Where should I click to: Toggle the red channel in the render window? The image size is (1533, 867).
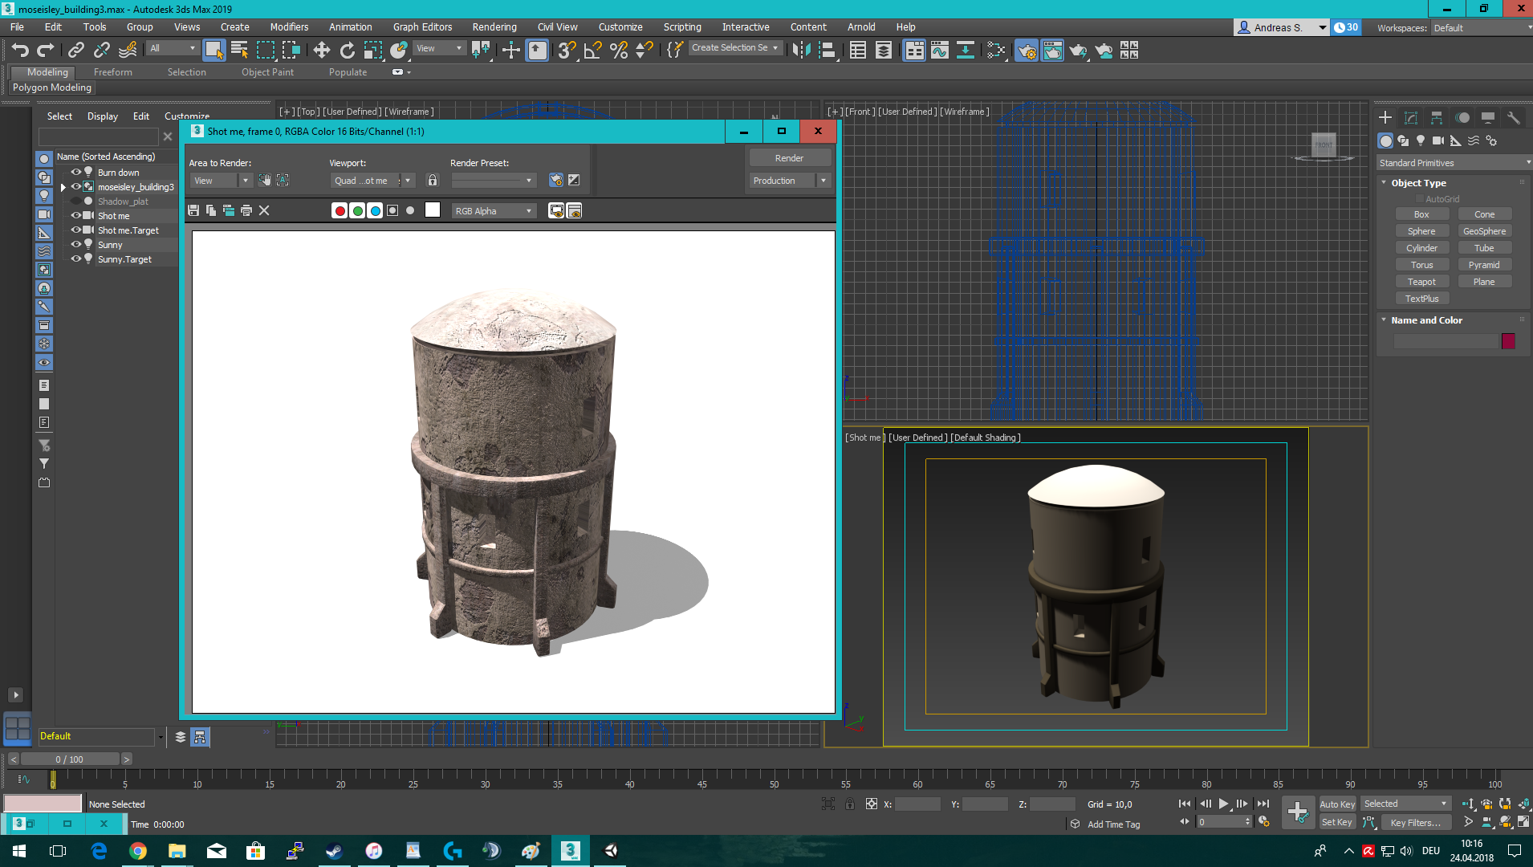(340, 210)
